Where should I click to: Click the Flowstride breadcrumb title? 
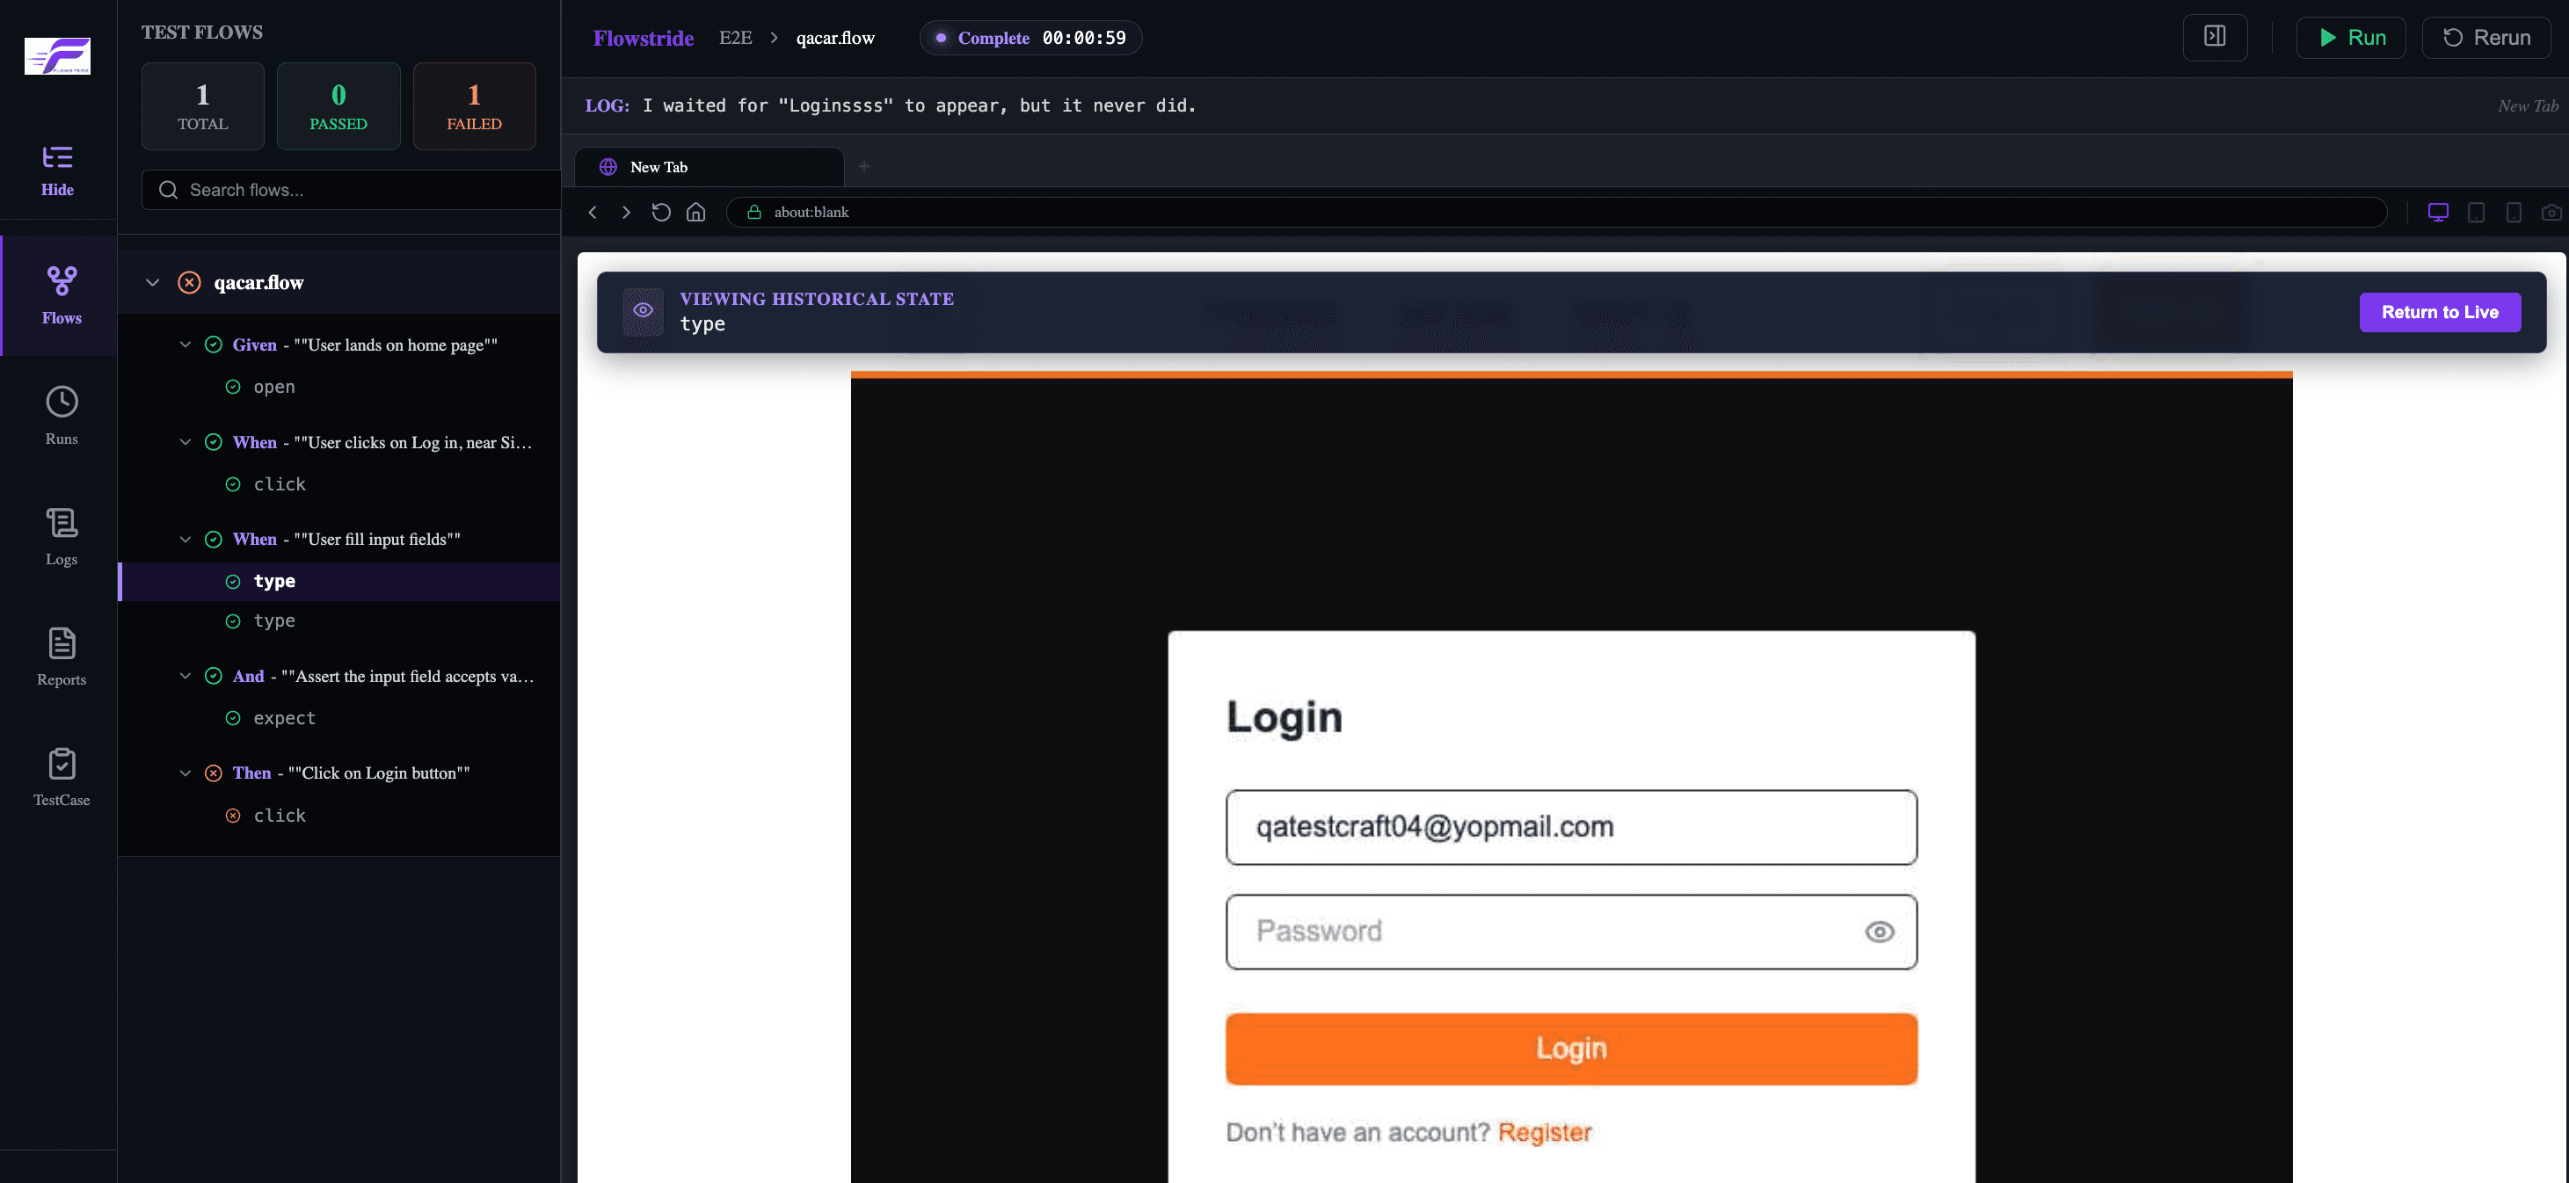point(644,38)
